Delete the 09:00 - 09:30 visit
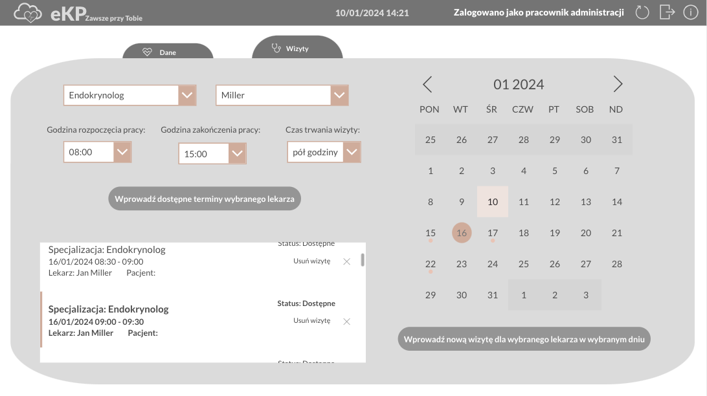707x396 pixels. pyautogui.click(x=346, y=321)
